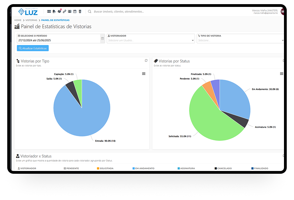This screenshot has width=294, height=200.
Task: Click the Vistorias por Status heading
Action: pos(174,61)
